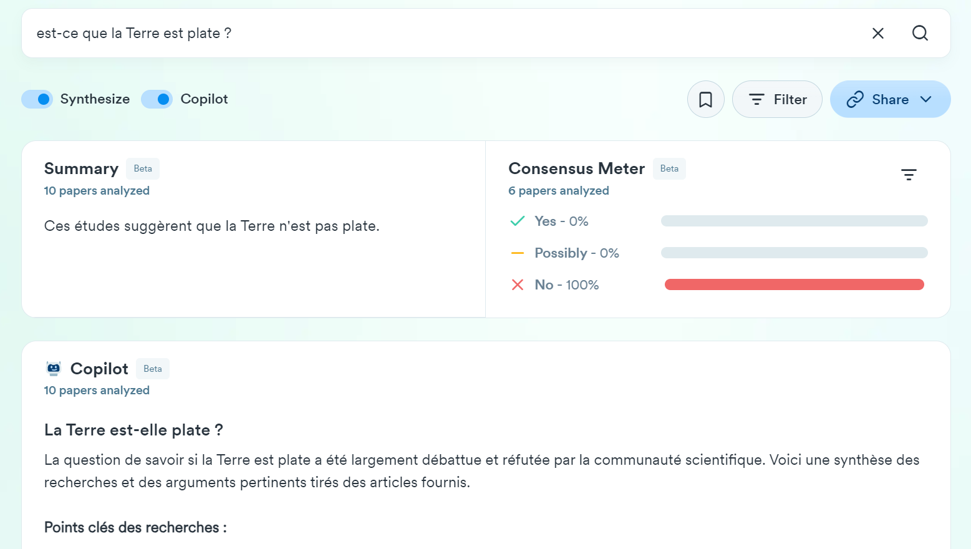
Task: Click the red No cross icon
Action: pyautogui.click(x=518, y=285)
